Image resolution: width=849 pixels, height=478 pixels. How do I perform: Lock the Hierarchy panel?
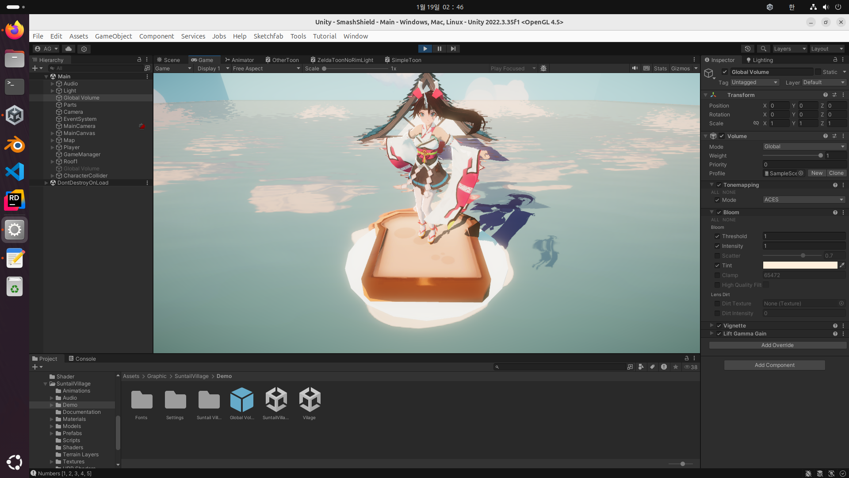(139, 60)
